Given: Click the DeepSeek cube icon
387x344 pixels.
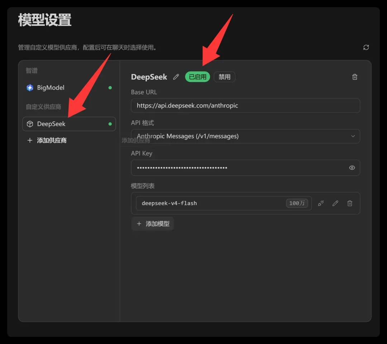Looking at the screenshot, I should 30,124.
